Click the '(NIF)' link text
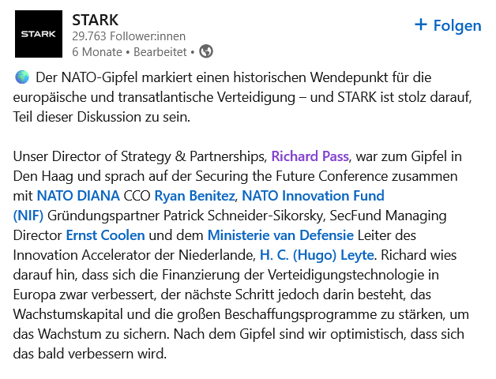Image resolution: width=496 pixels, height=379 pixels. [x=30, y=215]
